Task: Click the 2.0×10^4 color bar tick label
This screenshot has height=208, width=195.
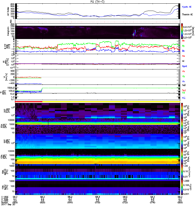Action: 187,27
